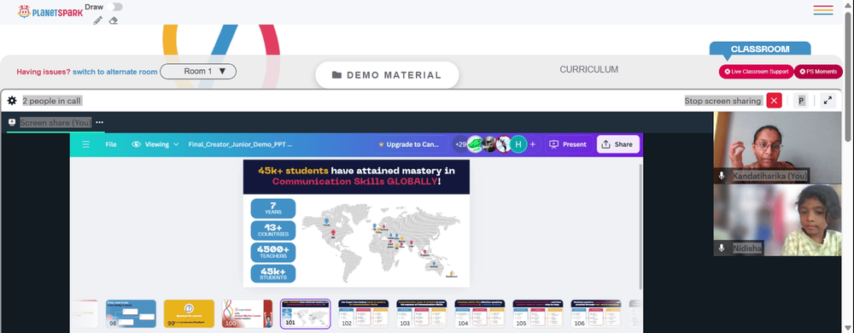The width and height of the screenshot is (854, 333).
Task: Select slide 100 thumbnail
Action: point(248,314)
